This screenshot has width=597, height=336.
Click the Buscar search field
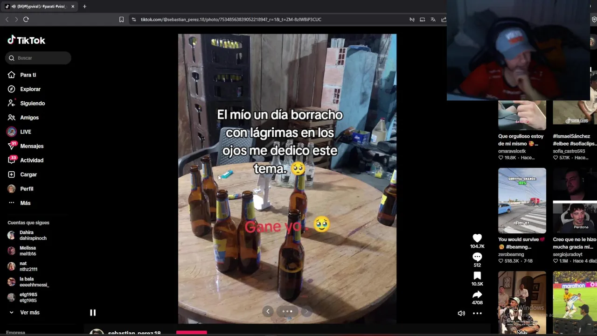(x=39, y=58)
